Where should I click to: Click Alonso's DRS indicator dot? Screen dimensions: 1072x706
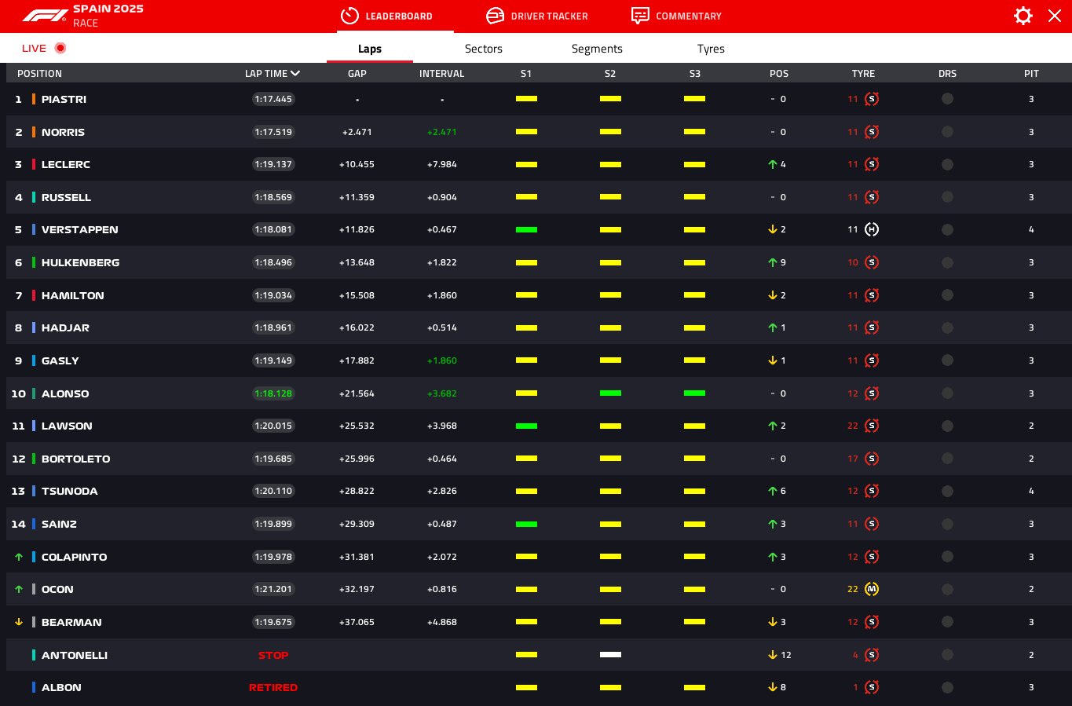point(947,393)
